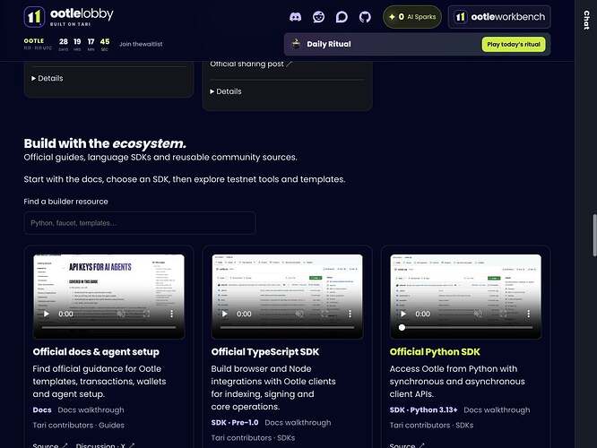Mute the TypeScript SDK video

(x=299, y=314)
